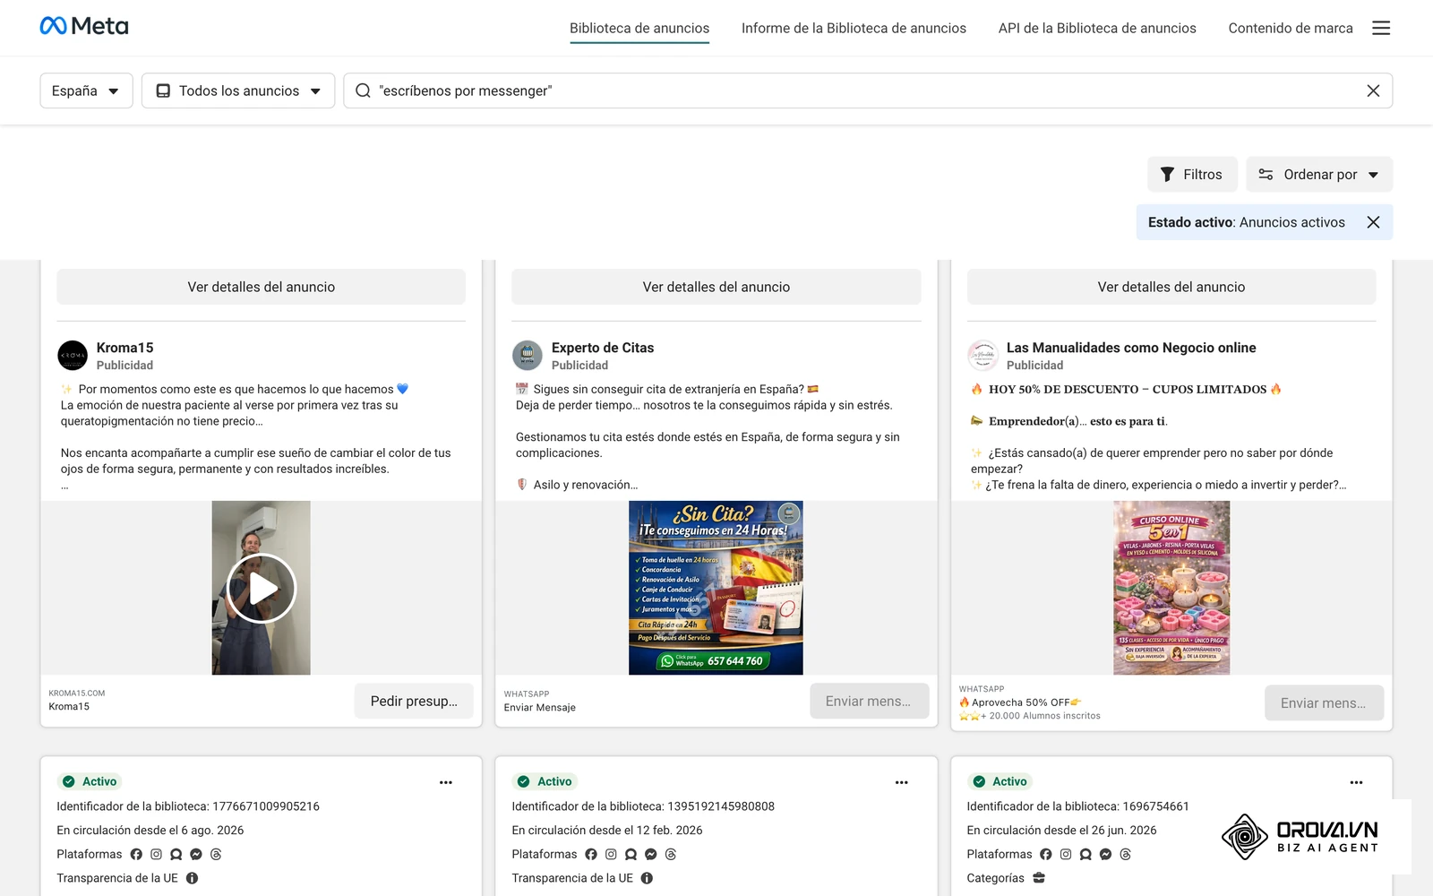
Task: Open the Curso Online 5 en 1 image
Action: pyautogui.click(x=1171, y=588)
